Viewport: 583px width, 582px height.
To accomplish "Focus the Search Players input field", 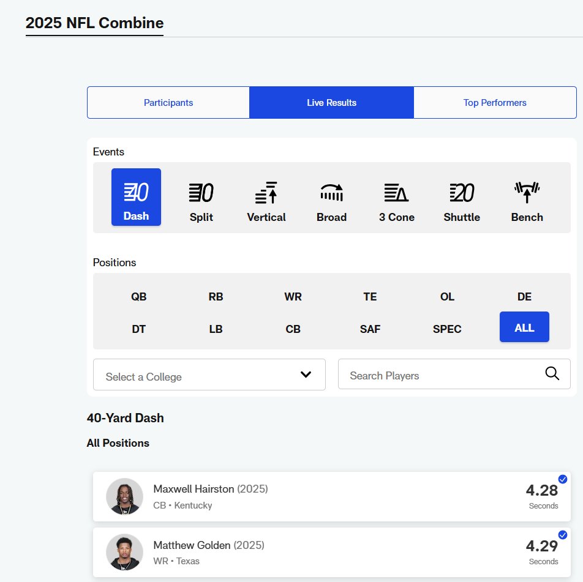I will (454, 374).
